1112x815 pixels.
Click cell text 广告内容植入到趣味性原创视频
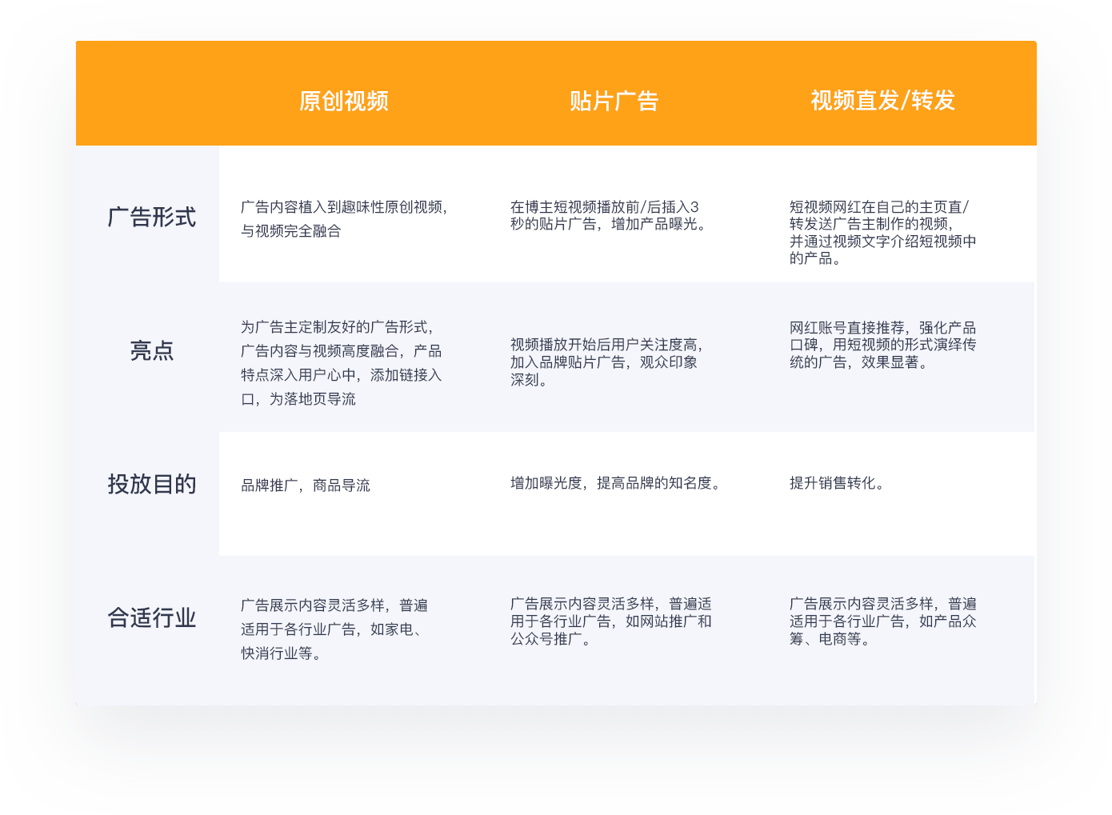tap(344, 218)
